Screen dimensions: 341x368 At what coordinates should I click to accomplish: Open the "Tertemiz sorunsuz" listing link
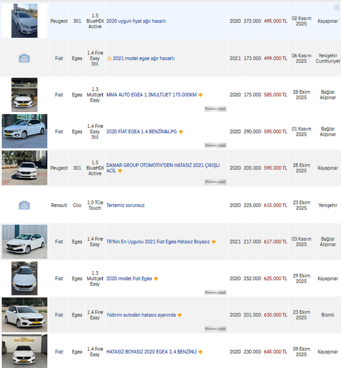(125, 205)
